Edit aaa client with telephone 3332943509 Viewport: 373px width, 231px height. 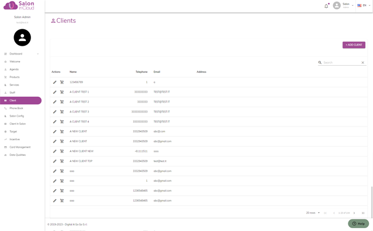coord(54,171)
